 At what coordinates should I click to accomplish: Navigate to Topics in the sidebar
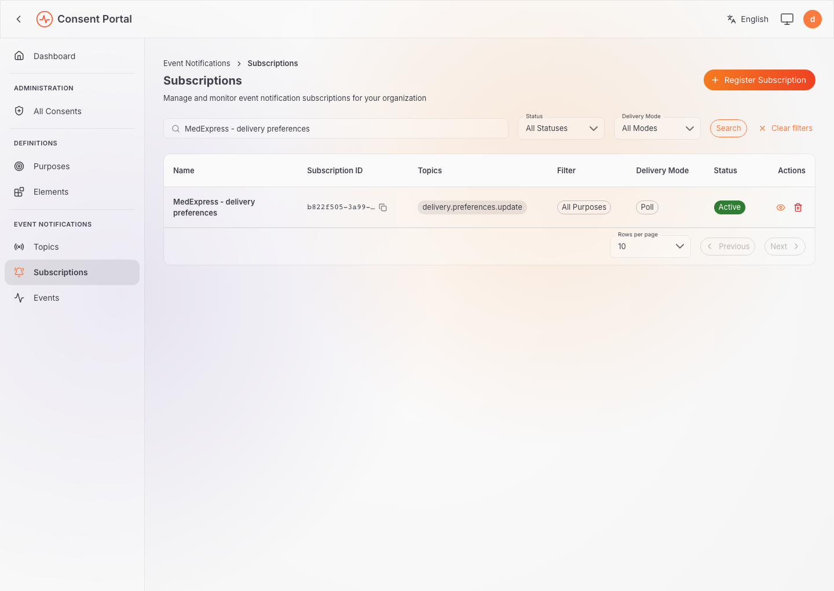click(72, 247)
